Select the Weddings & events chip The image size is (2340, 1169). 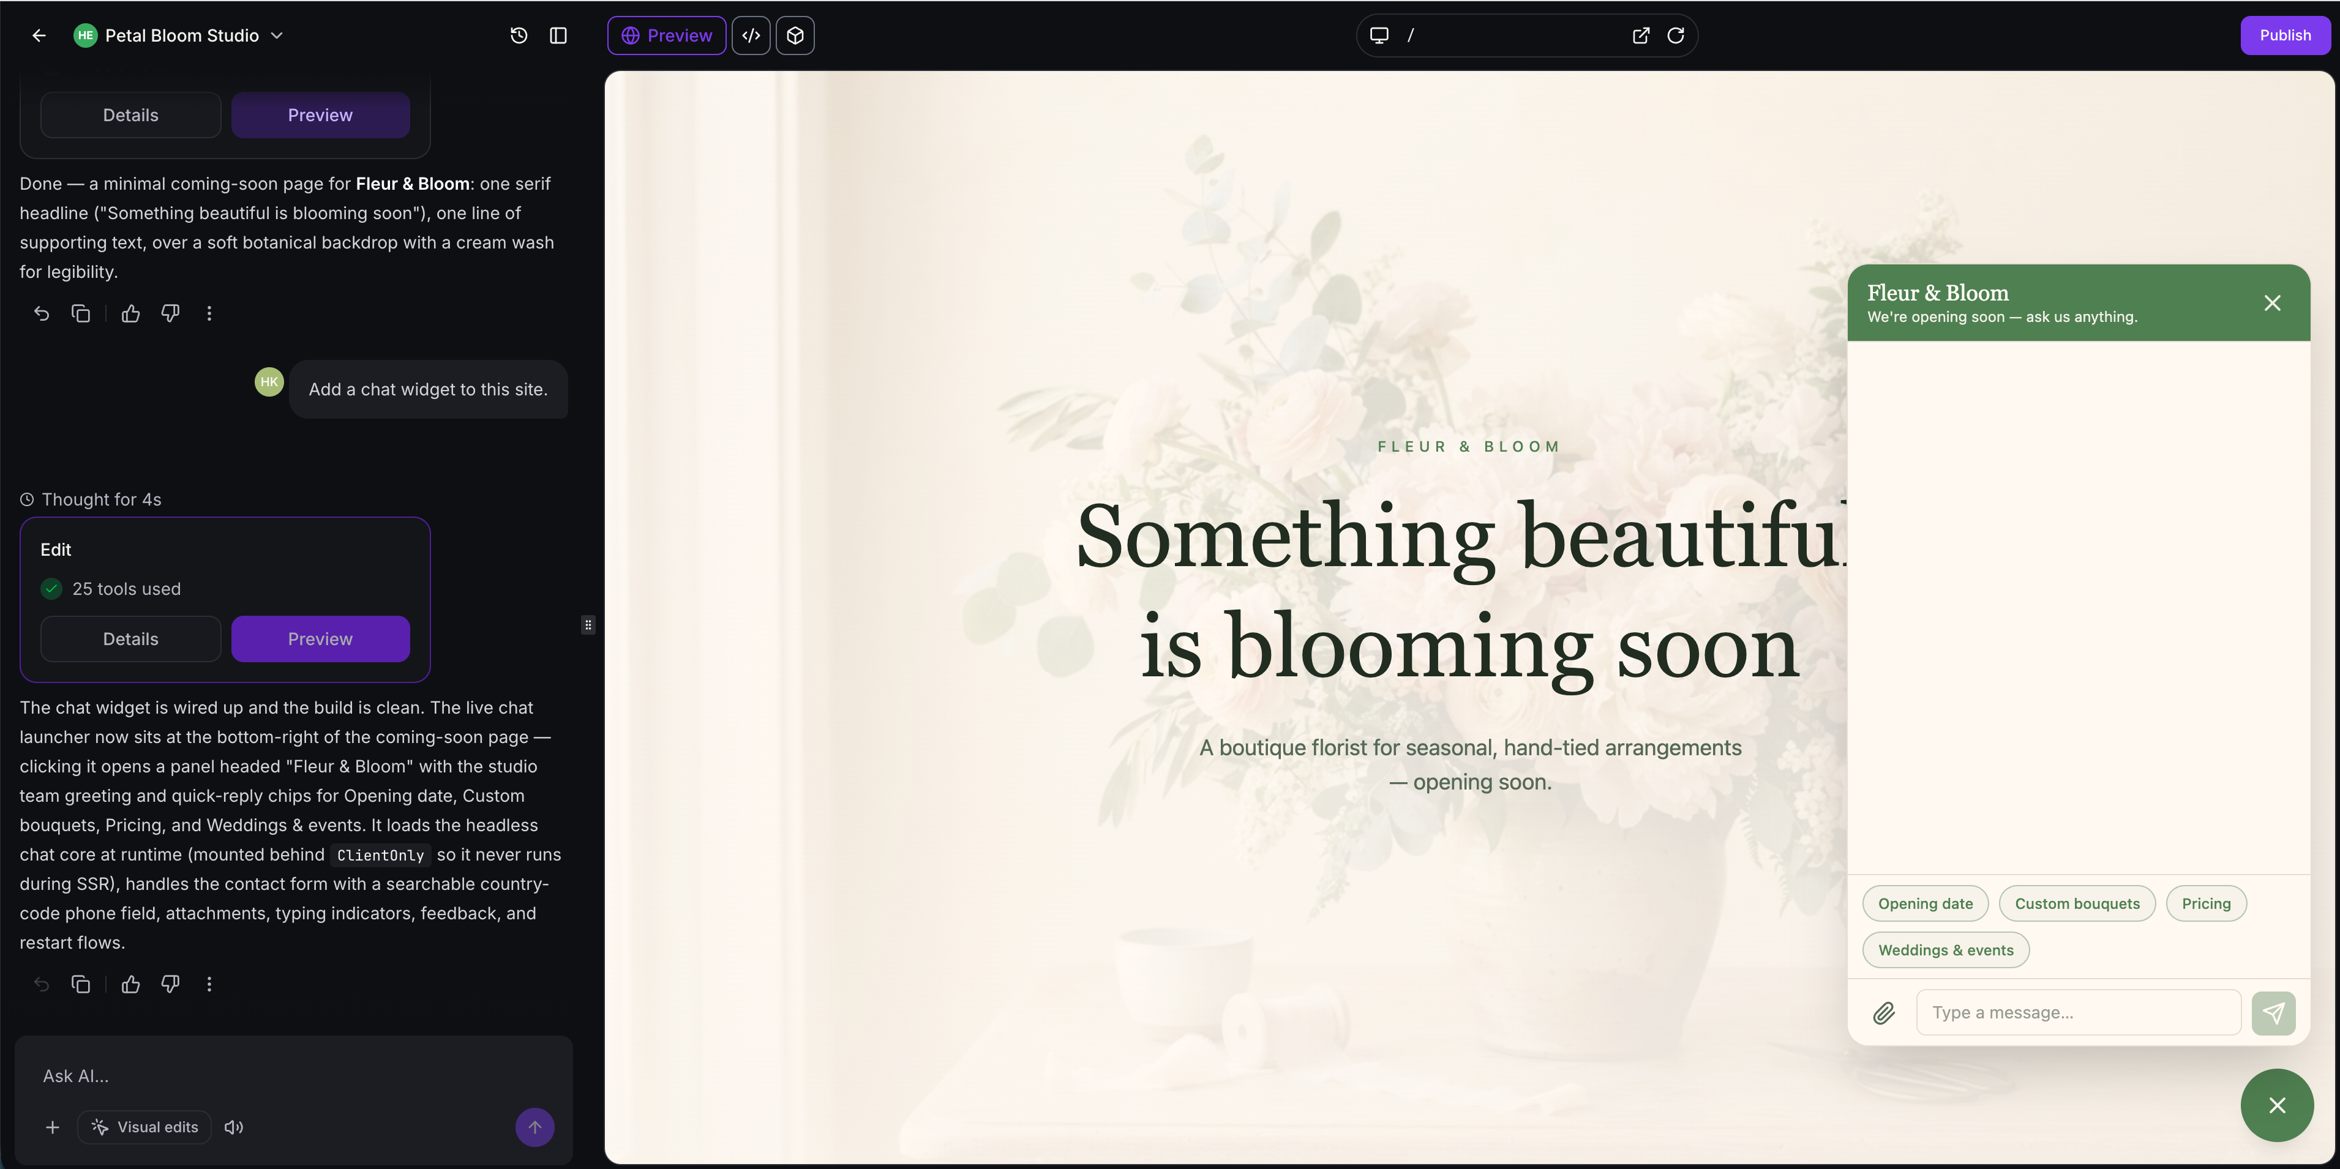tap(1946, 950)
